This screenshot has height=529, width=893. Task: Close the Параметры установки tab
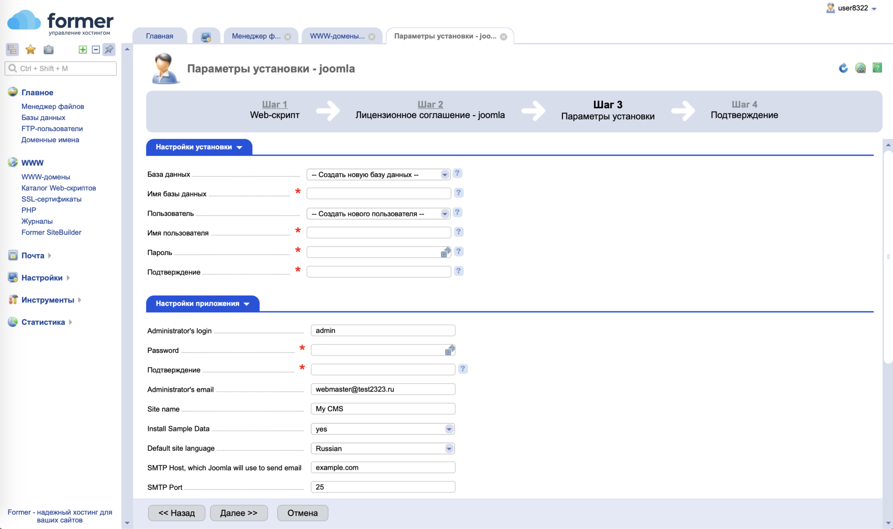[x=504, y=37]
